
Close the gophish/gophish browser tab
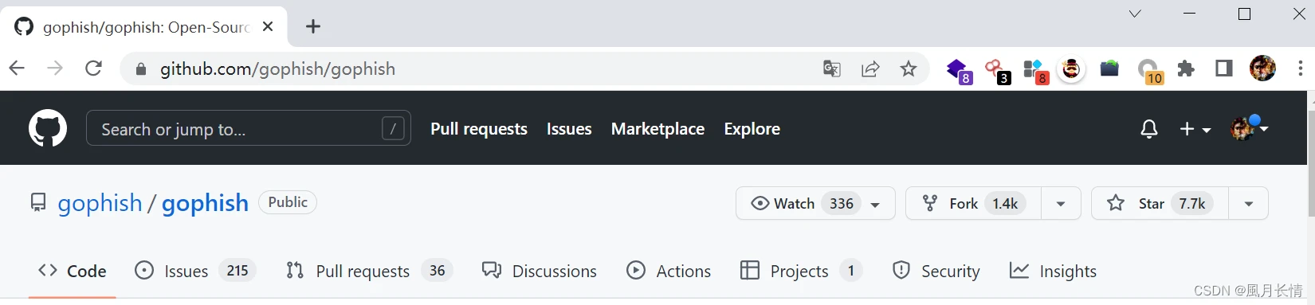click(x=268, y=26)
